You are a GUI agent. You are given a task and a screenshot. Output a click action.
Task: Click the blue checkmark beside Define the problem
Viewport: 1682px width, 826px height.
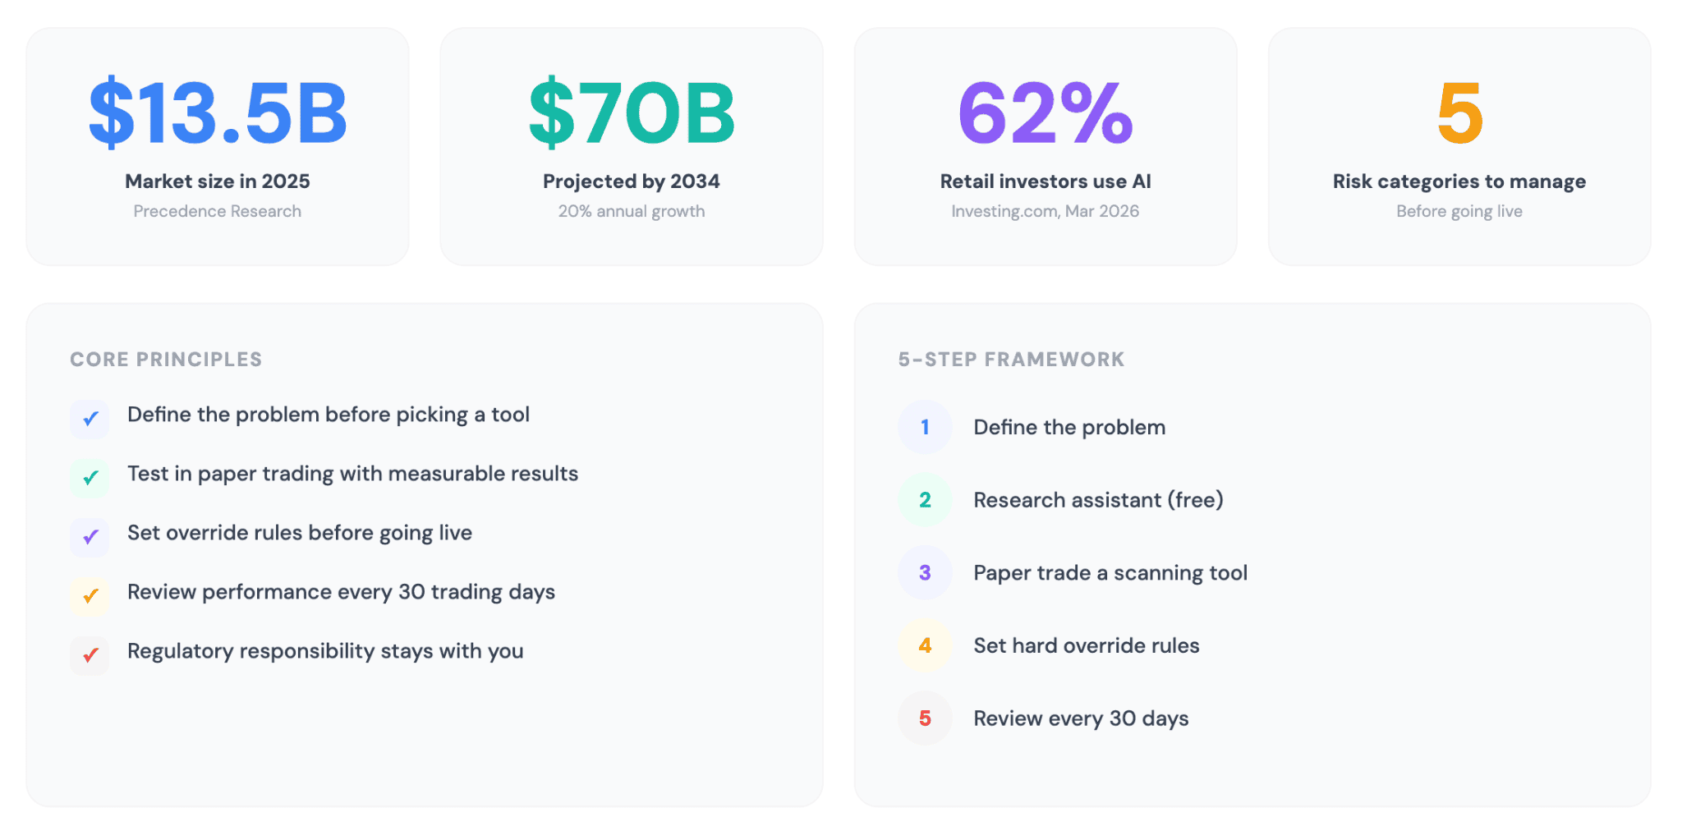click(x=90, y=419)
